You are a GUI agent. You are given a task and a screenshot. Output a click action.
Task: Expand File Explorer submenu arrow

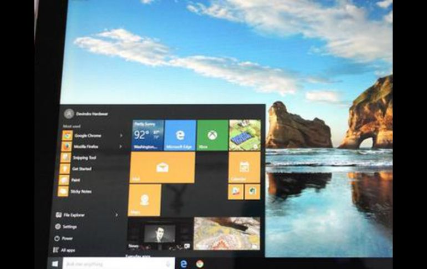[116, 215]
